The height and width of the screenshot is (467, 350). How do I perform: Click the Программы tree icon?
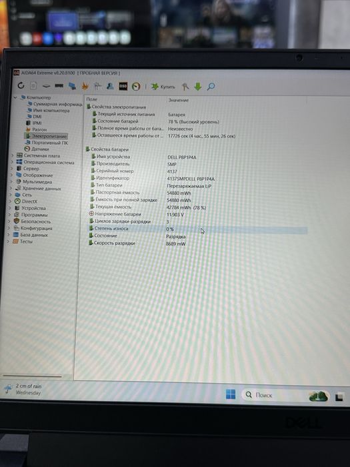[17, 215]
